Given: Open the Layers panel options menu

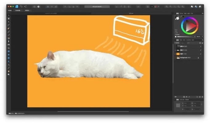Looking at the screenshot, I should [x=203, y=40].
